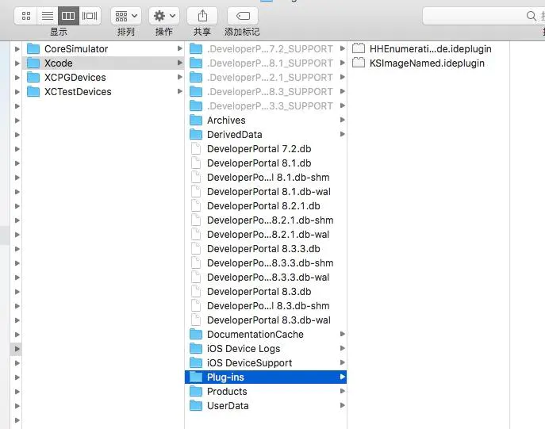Click the Add Tags (添加标记) button
This screenshot has width=545, height=429.
243,16
